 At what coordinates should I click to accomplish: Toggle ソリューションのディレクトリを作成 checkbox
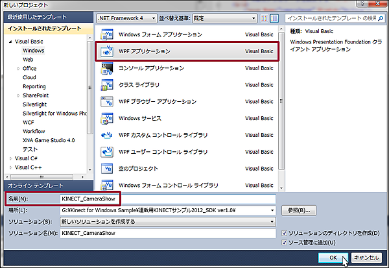coord(285,233)
